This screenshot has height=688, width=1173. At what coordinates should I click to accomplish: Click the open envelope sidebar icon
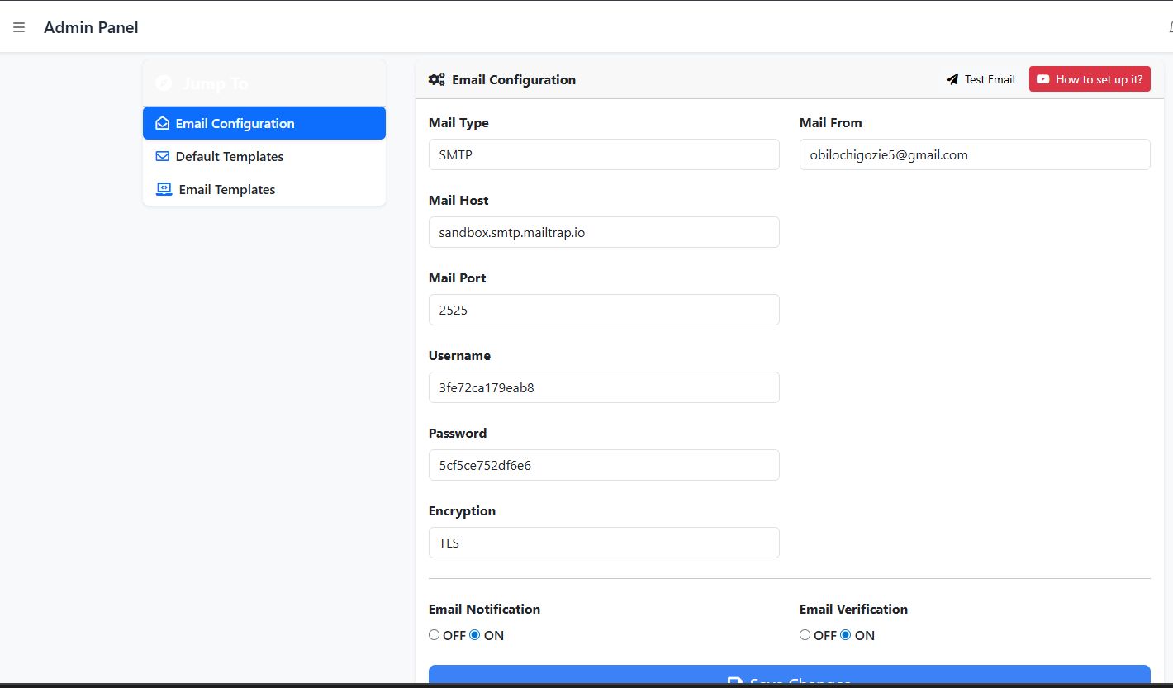click(163, 124)
